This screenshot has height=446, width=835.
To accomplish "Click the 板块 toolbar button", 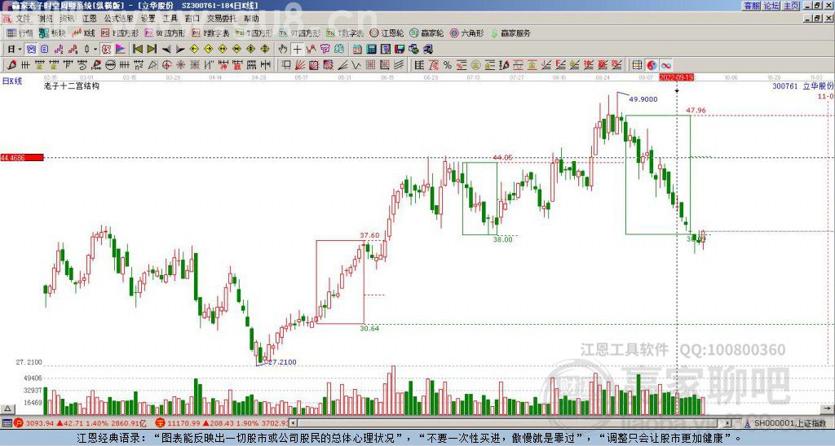I will coord(53,33).
